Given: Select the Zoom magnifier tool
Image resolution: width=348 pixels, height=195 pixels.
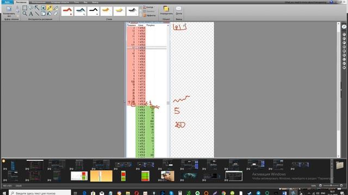Looking at the screenshot, I should tap(24, 14).
